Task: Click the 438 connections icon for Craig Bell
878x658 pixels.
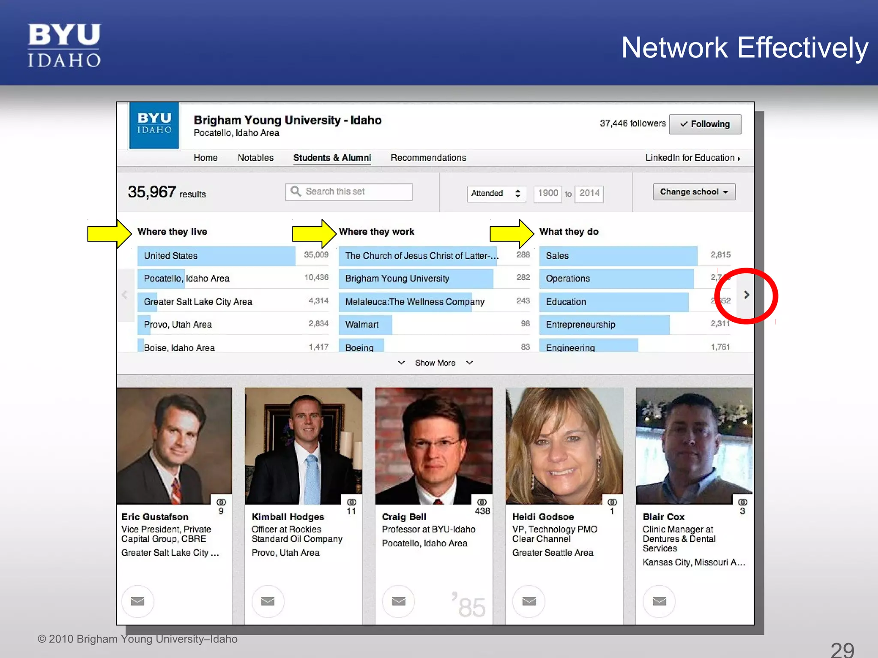Action: click(x=482, y=502)
